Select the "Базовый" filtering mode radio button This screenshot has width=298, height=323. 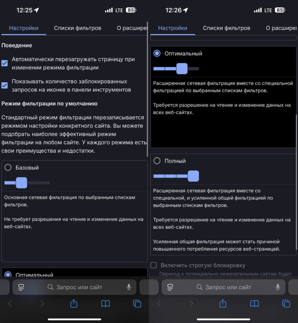[8, 168]
